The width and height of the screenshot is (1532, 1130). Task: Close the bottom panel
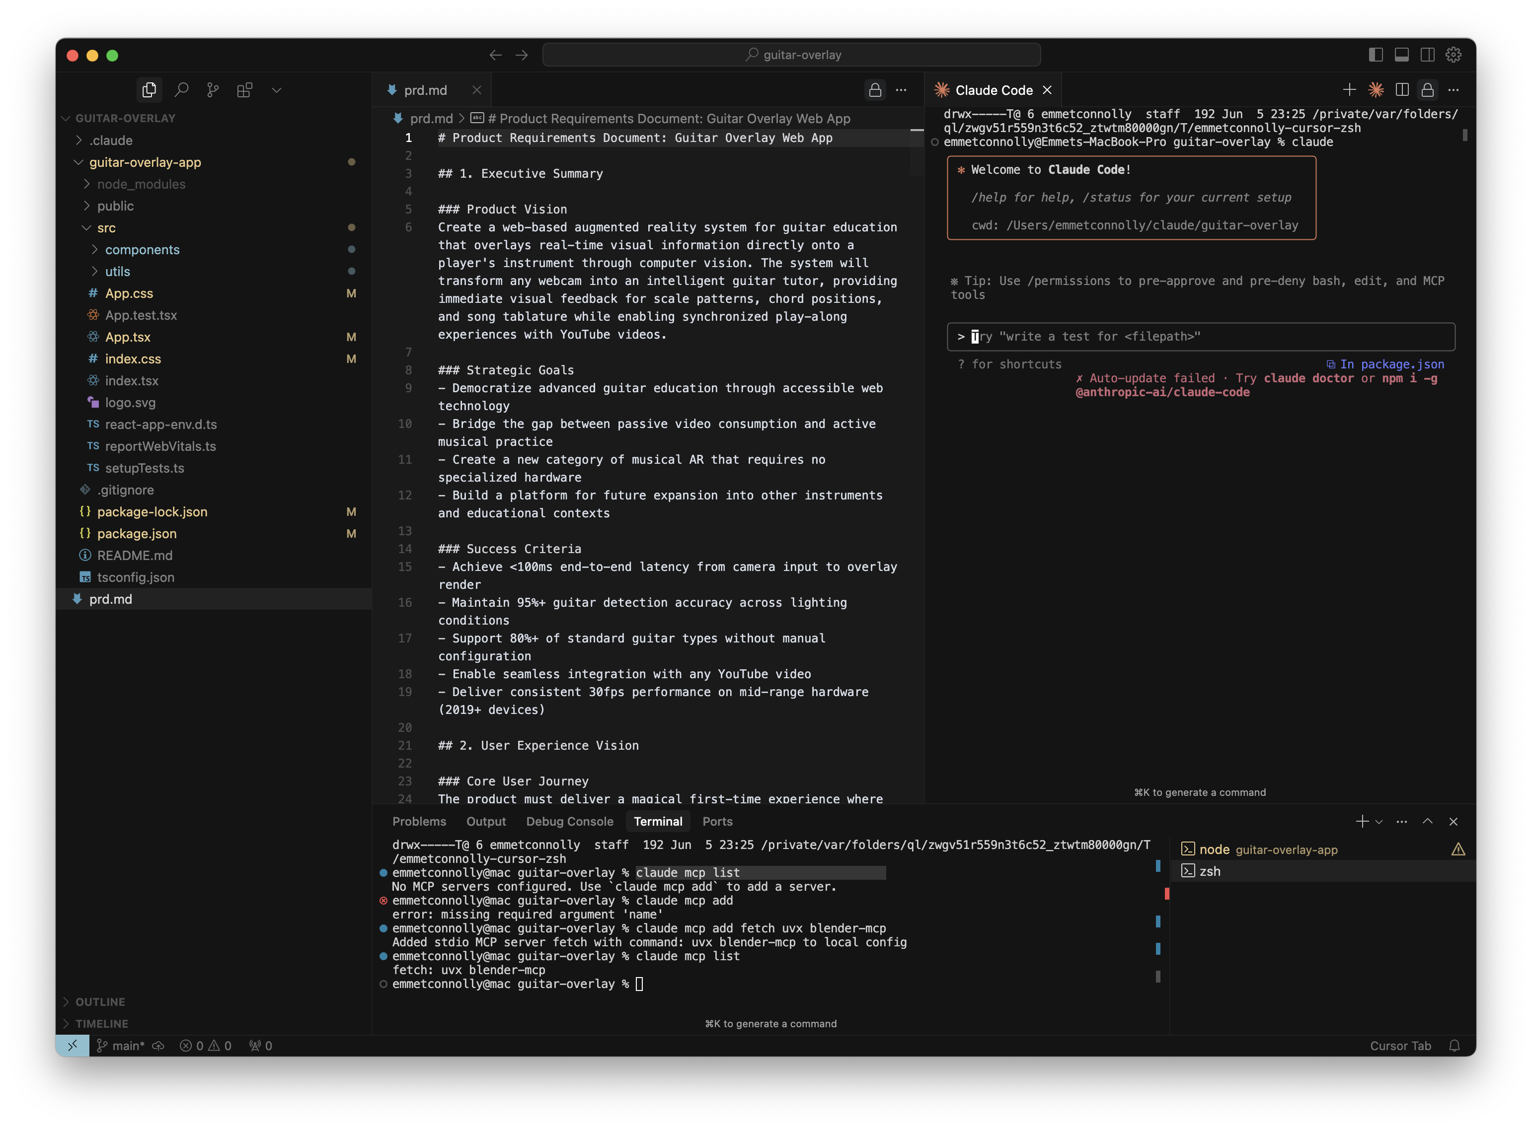point(1454,821)
